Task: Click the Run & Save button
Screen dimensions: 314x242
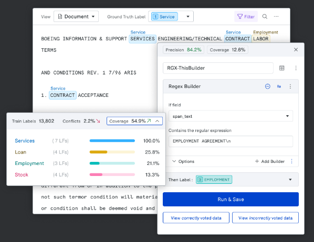Action: tap(231, 199)
